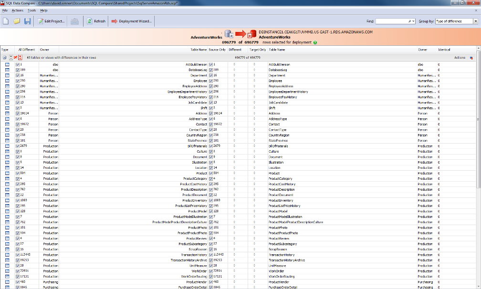Screen dimensions: 481x289
Task: Save the project with the floppy disk icon
Action: [28, 21]
